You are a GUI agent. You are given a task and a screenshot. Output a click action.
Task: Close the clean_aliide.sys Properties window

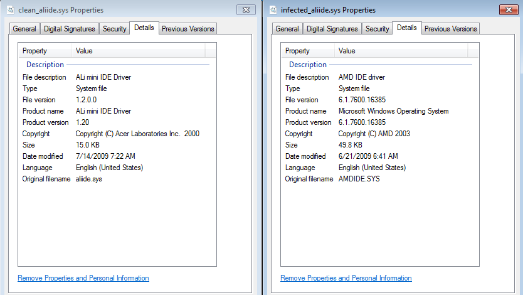pos(246,9)
